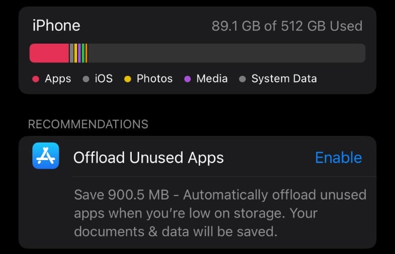
Task: Click the red Apps legend dot
Action: (x=36, y=79)
